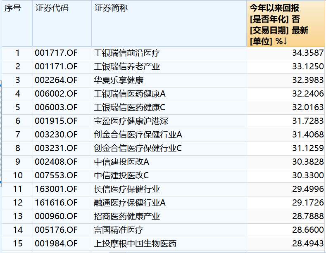Select row number 1 cell

point(17,53)
